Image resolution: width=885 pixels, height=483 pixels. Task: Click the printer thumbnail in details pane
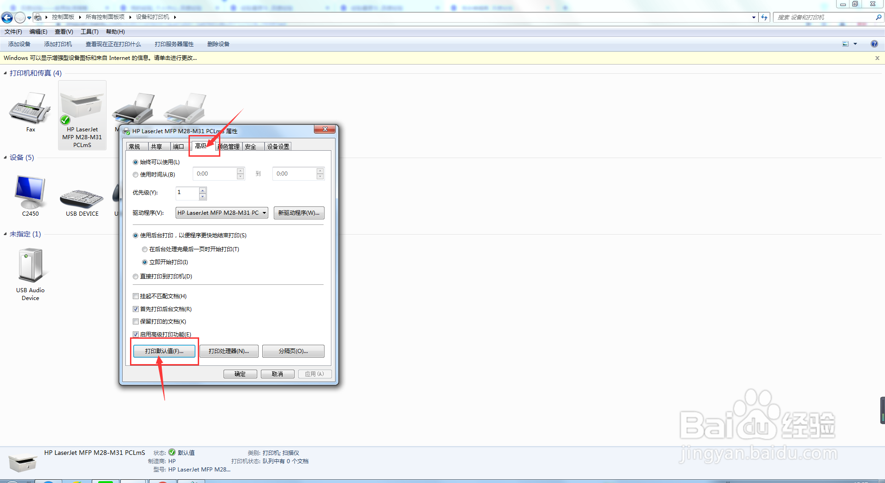coord(22,463)
